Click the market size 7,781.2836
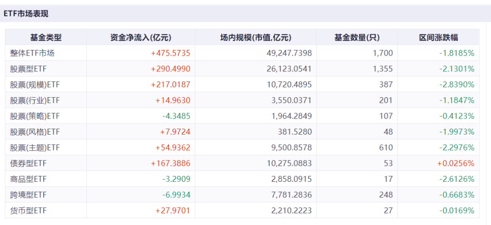 292,195
